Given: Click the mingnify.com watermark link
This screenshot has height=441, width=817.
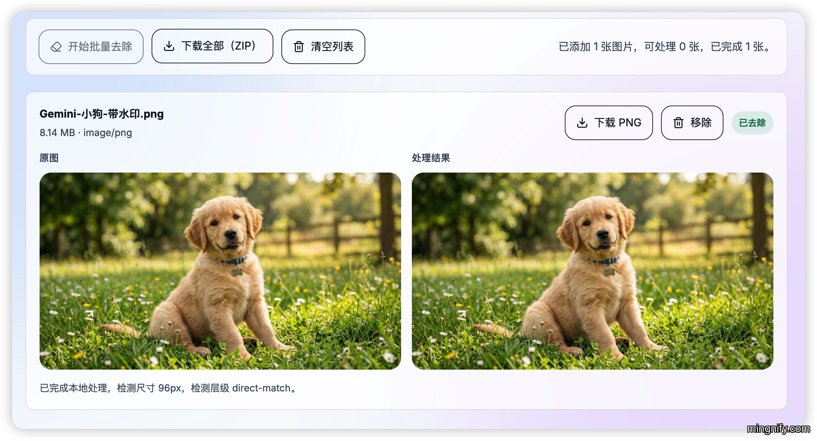Looking at the screenshot, I should point(778,428).
